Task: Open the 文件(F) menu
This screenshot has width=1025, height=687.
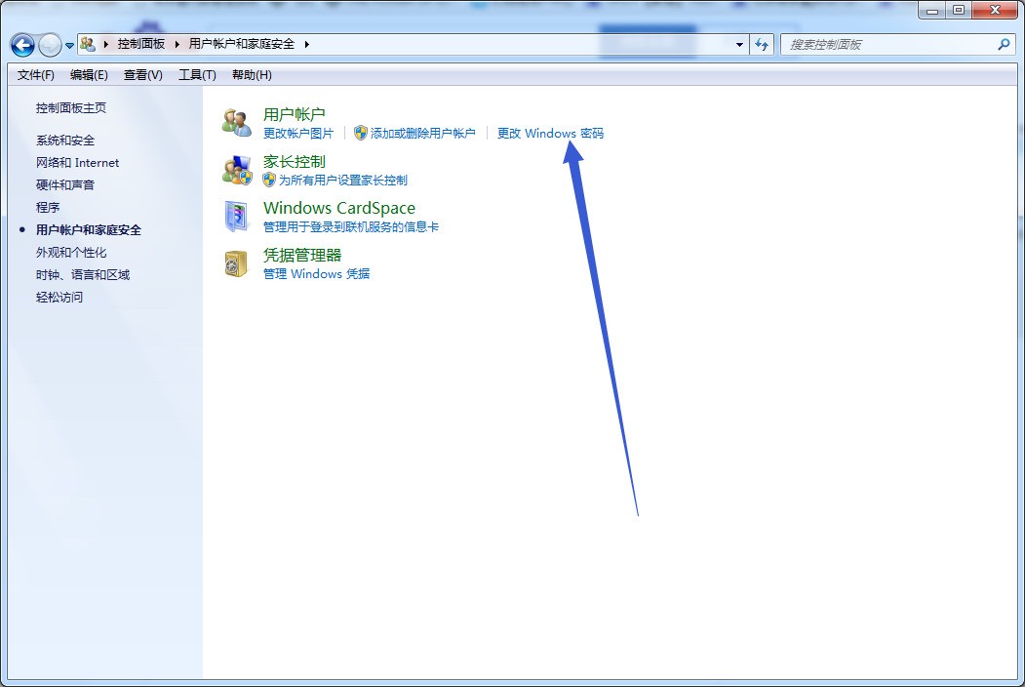Action: tap(35, 75)
